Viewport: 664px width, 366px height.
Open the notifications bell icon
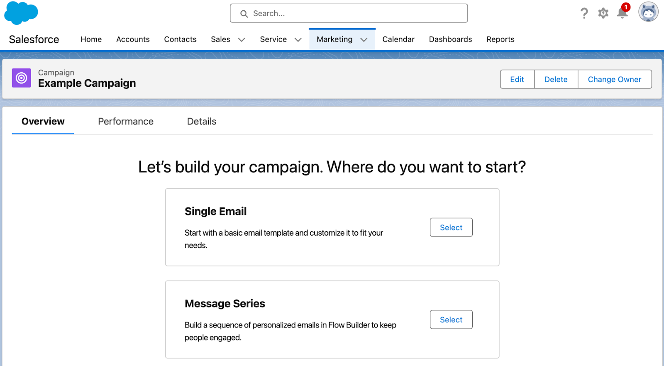pyautogui.click(x=622, y=12)
